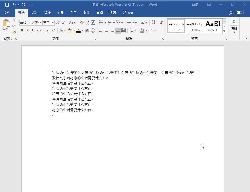Screen dimensions: 250x192
Task: Expand the Styles gallery arrow
Action: tap(224, 31)
